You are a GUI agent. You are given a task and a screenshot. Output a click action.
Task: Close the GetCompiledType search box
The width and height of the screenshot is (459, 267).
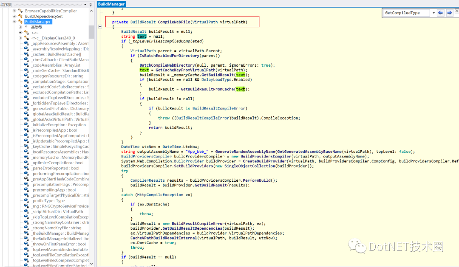point(456,11)
